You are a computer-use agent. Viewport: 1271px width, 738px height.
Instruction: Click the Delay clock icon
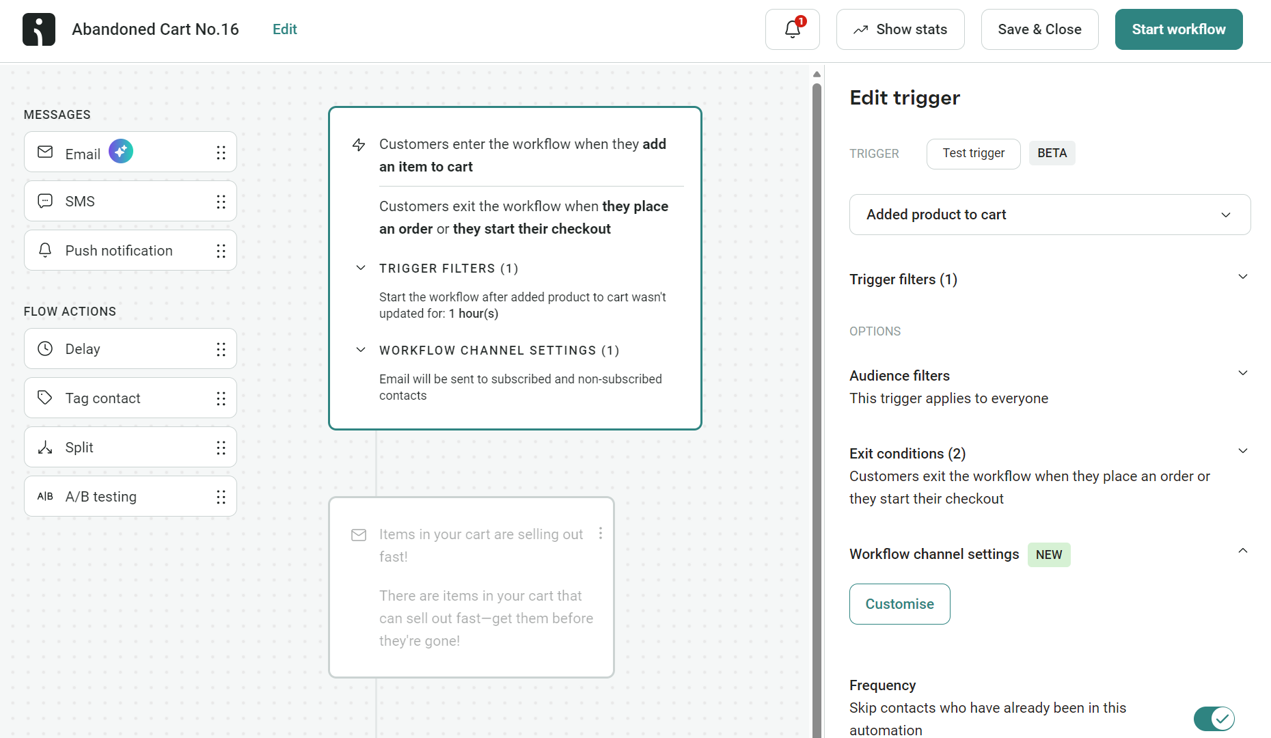point(44,348)
